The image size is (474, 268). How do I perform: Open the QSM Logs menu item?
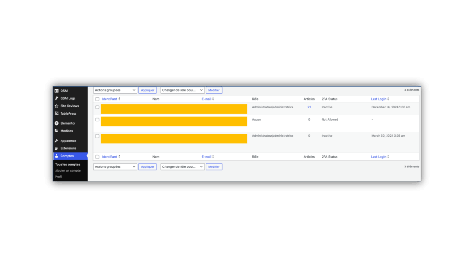[x=68, y=98]
